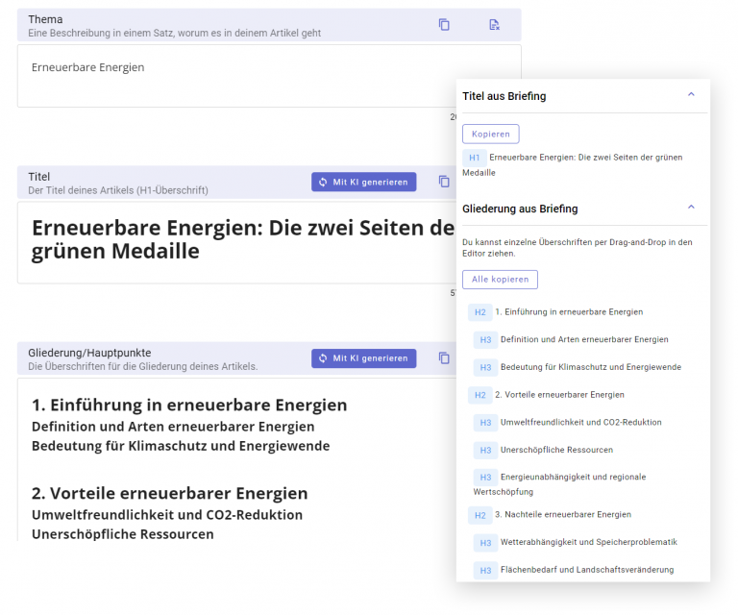Click the H2 badge beside '3. Nachteile erneuerbarer Energien'
Viewport: 738px width, 615px height.
(x=480, y=515)
